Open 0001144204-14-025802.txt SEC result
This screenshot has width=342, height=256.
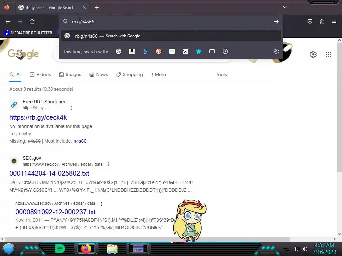(49, 173)
